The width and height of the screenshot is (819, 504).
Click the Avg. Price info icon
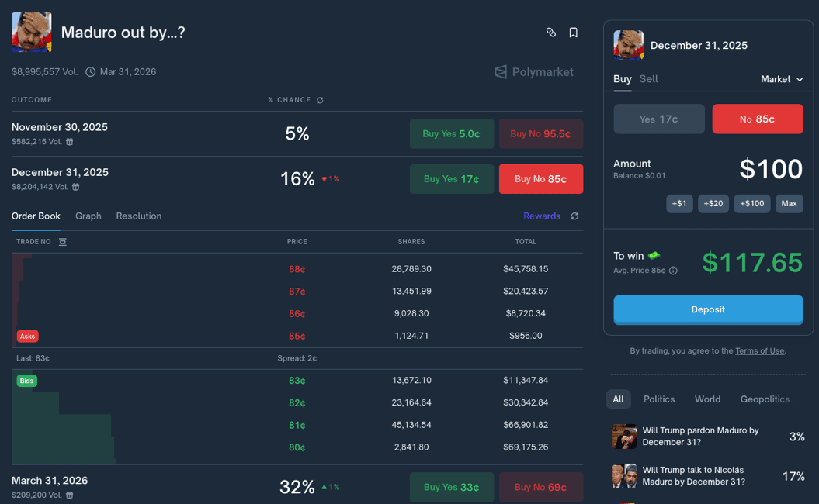click(673, 271)
